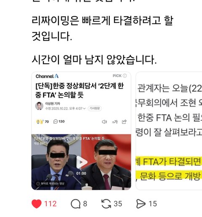This screenshot has width=202, height=217.
Task: Click the 뷰어로 재생되는 영상 notice
Action: [x=50, y=183]
